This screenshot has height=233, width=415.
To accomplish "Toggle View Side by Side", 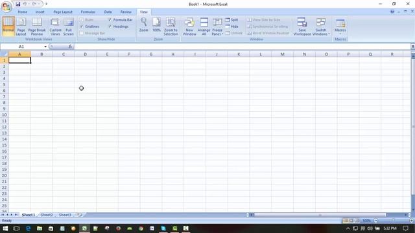I will 264,20.
